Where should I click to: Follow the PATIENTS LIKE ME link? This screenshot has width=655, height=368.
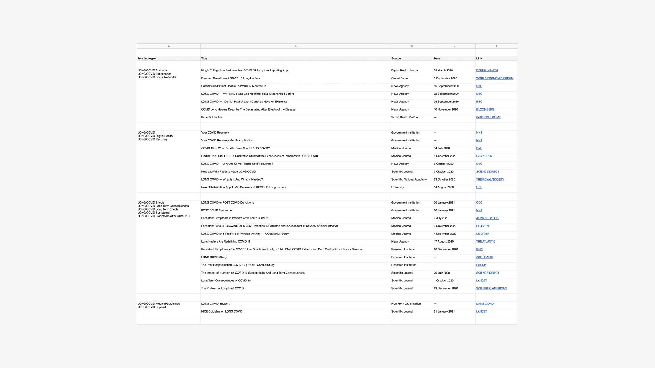(488, 118)
